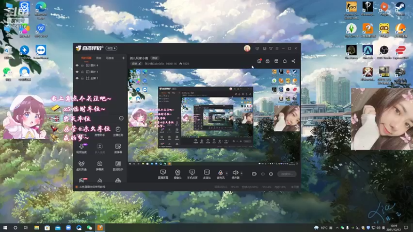Open the 多人连麦 tool
The width and height of the screenshot is (413, 232).
click(x=100, y=148)
